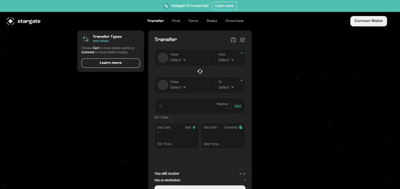
Task: Click the "Gas on destination" label
Action: (167, 180)
